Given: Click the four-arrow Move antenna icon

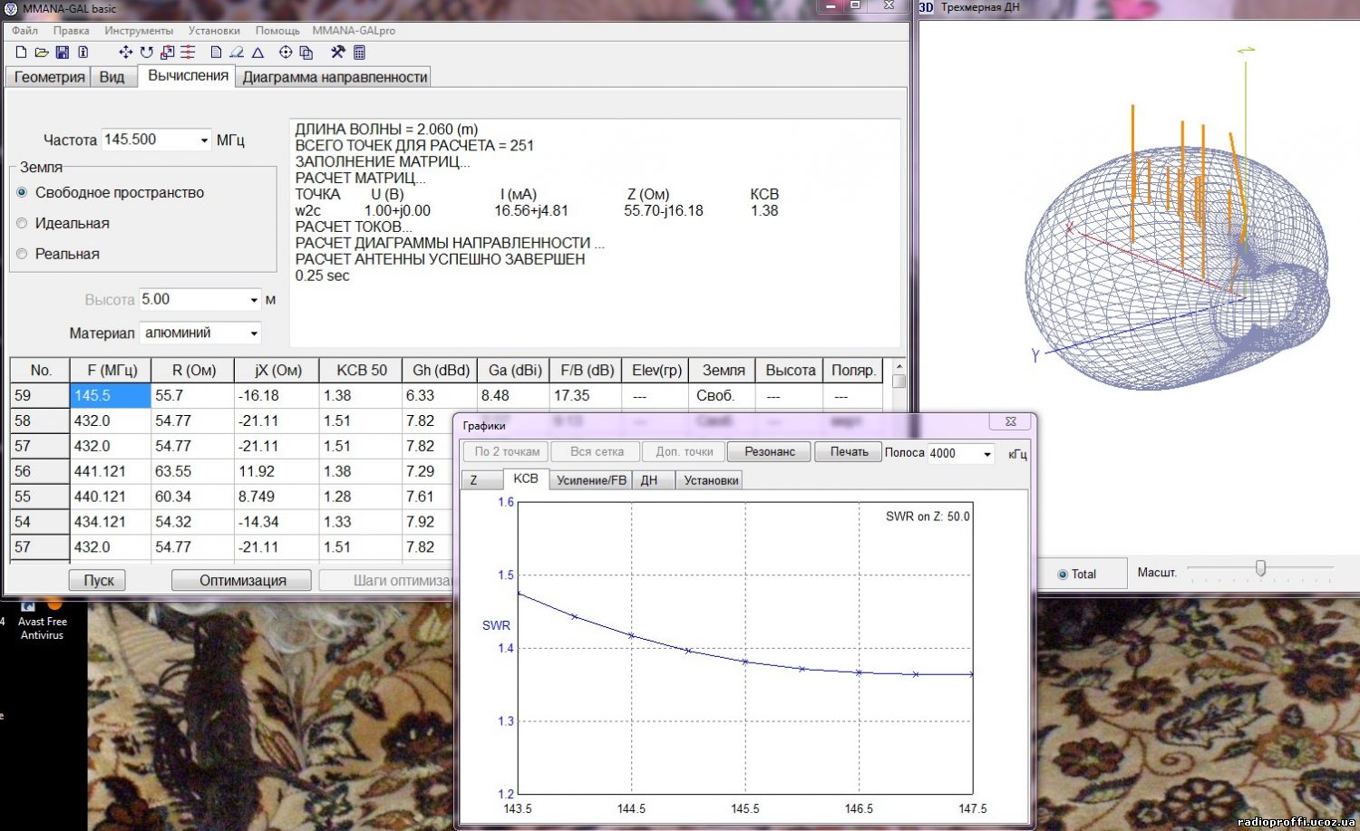Looking at the screenshot, I should pos(126,53).
